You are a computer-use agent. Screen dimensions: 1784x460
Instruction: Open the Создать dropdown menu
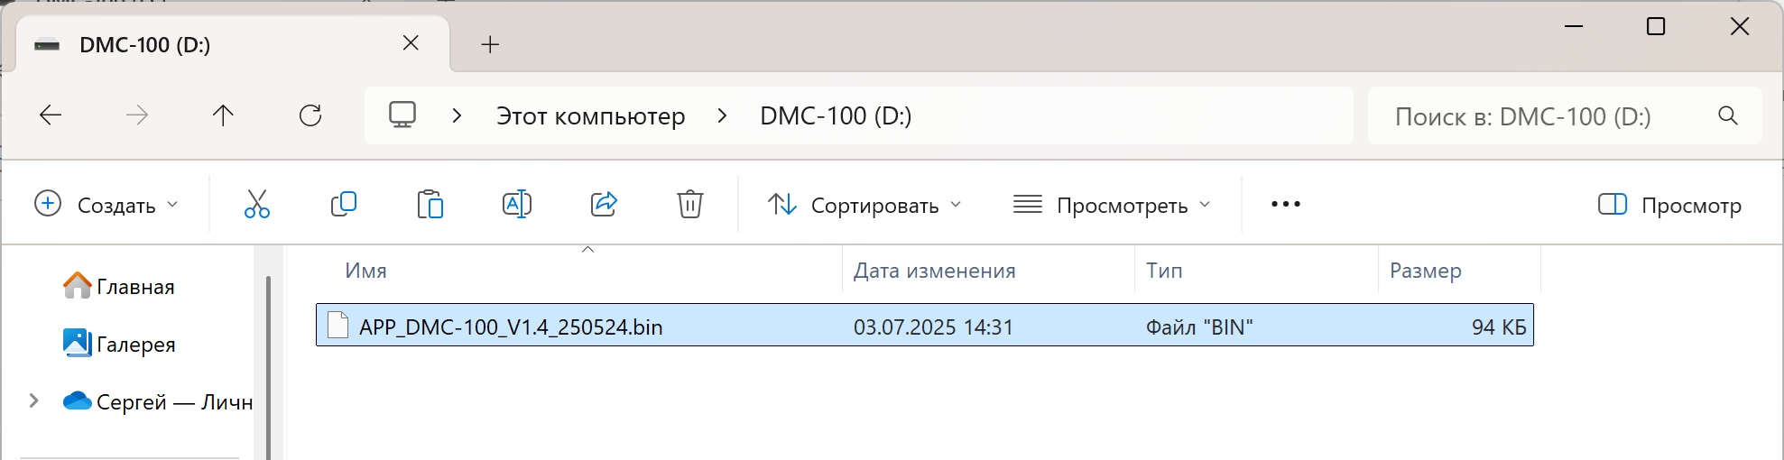pyautogui.click(x=106, y=206)
